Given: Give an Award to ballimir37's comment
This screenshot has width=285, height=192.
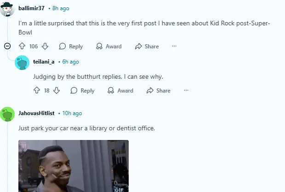Looking at the screenshot, I should [x=109, y=46].
